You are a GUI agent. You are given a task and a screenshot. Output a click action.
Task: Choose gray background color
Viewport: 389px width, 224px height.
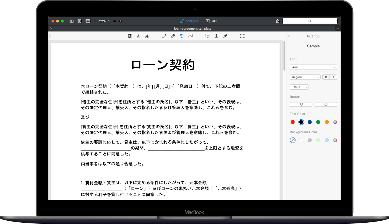click(310, 140)
